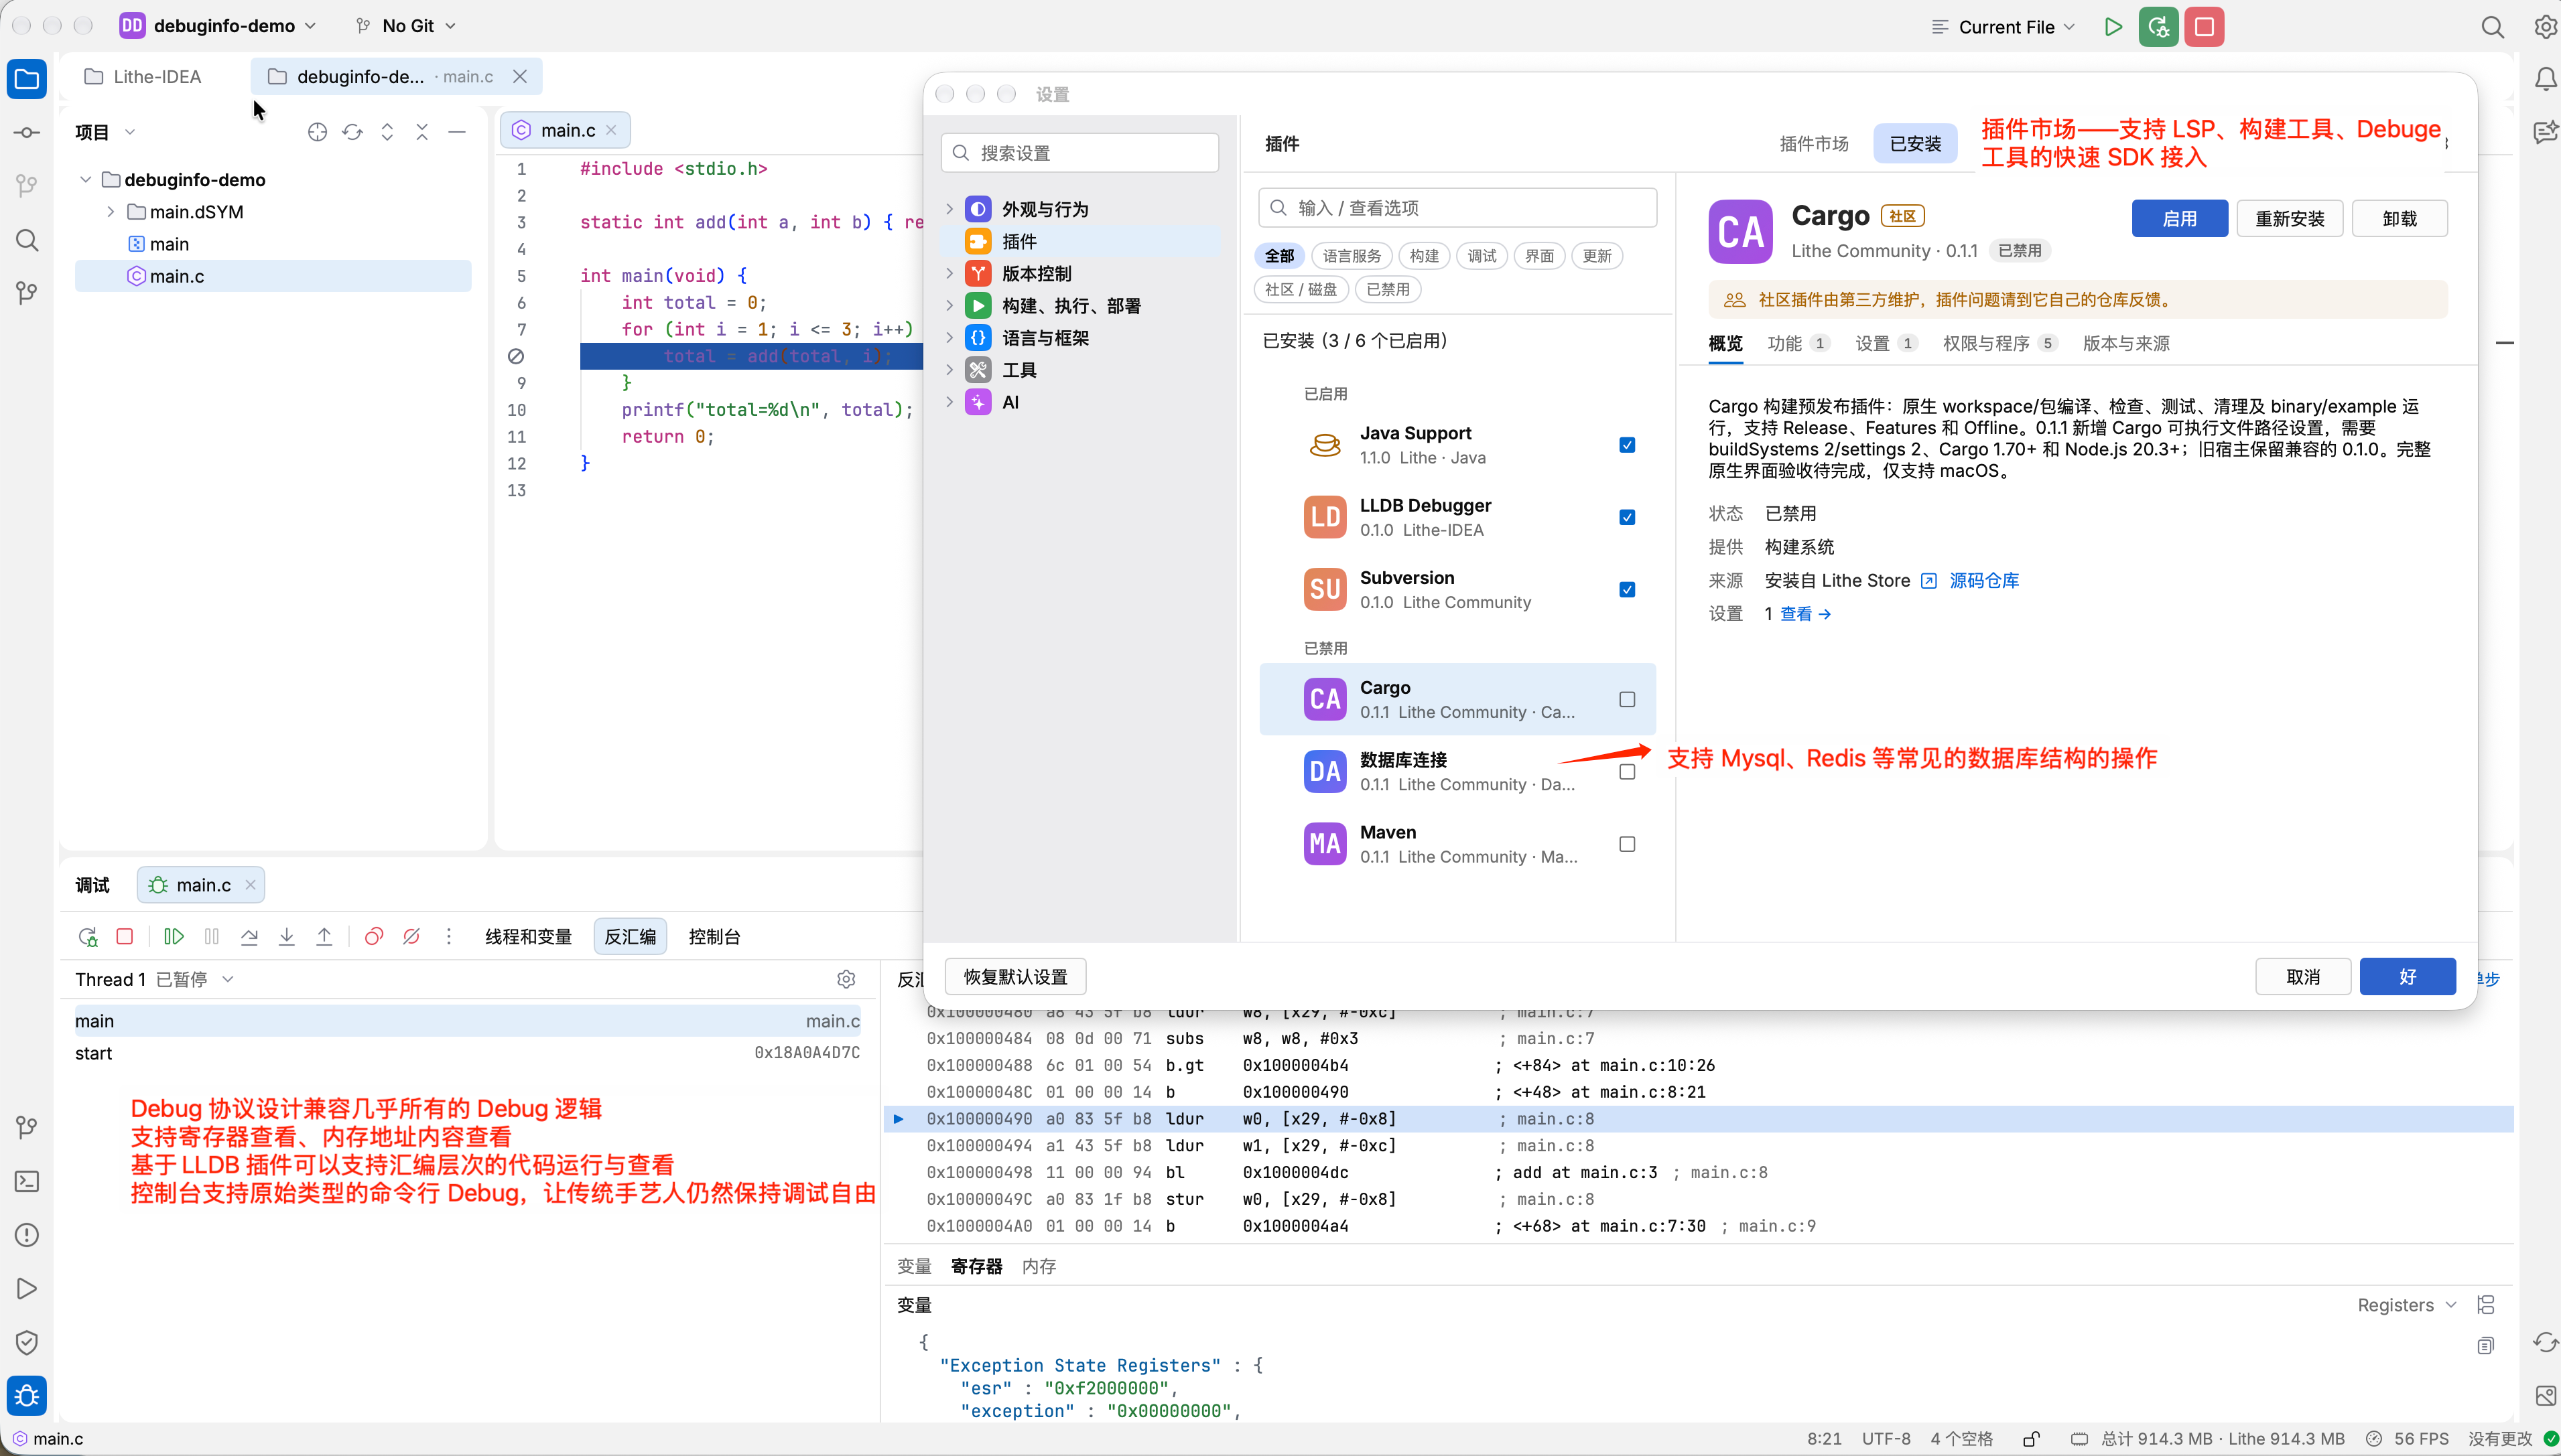
Task: Click the resume program icon in debug toolbar
Action: (174, 937)
